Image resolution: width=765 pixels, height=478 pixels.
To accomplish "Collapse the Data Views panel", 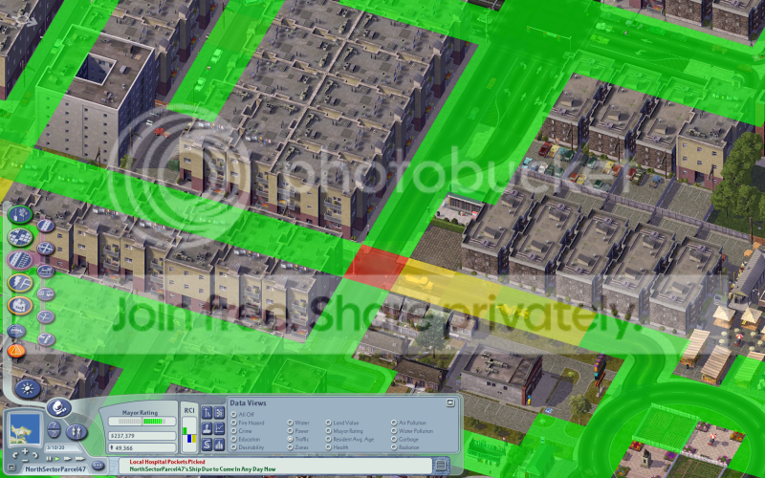I will coord(450,402).
